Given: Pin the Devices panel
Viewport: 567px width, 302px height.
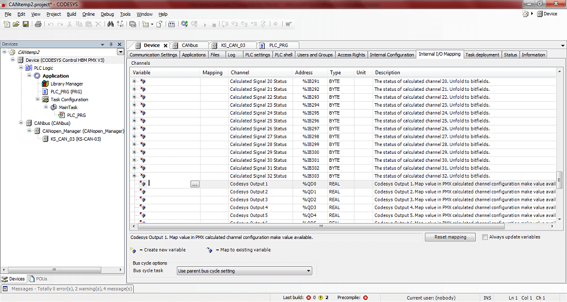Looking at the screenshot, I should (111, 44).
